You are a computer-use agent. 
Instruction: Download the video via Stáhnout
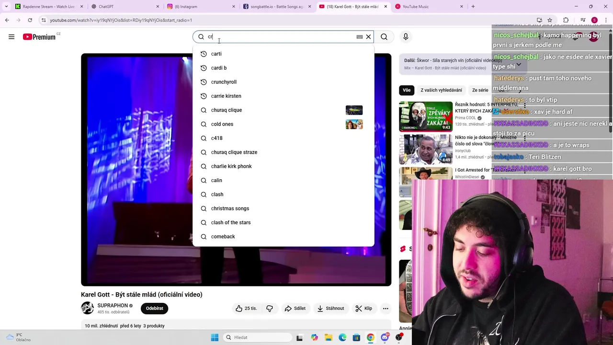[330, 309]
